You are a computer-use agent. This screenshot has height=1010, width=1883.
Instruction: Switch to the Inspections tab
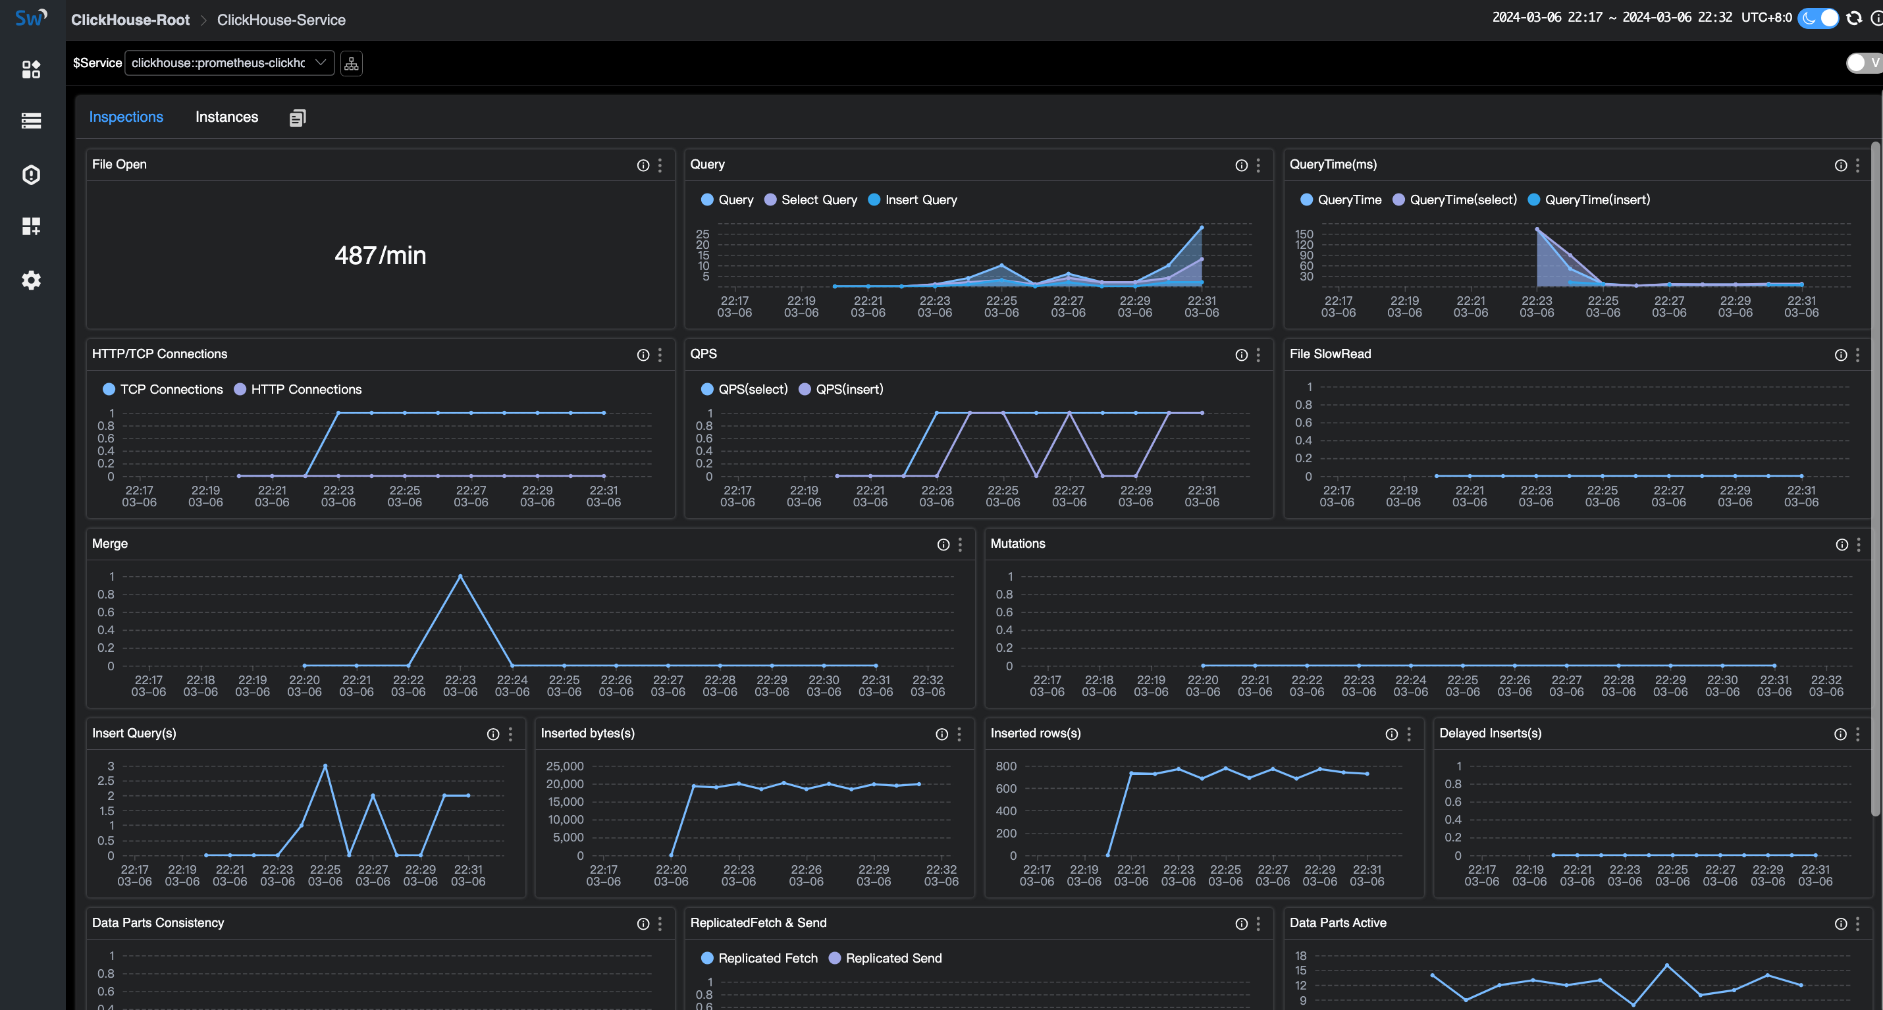pyautogui.click(x=124, y=115)
